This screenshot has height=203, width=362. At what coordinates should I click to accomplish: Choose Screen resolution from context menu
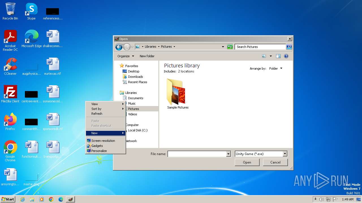(x=105, y=141)
